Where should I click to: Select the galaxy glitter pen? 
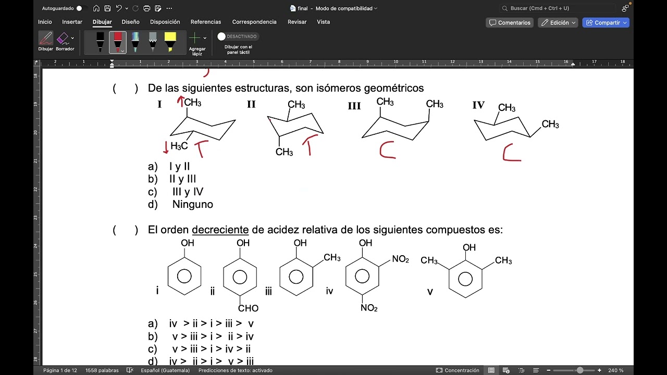135,42
